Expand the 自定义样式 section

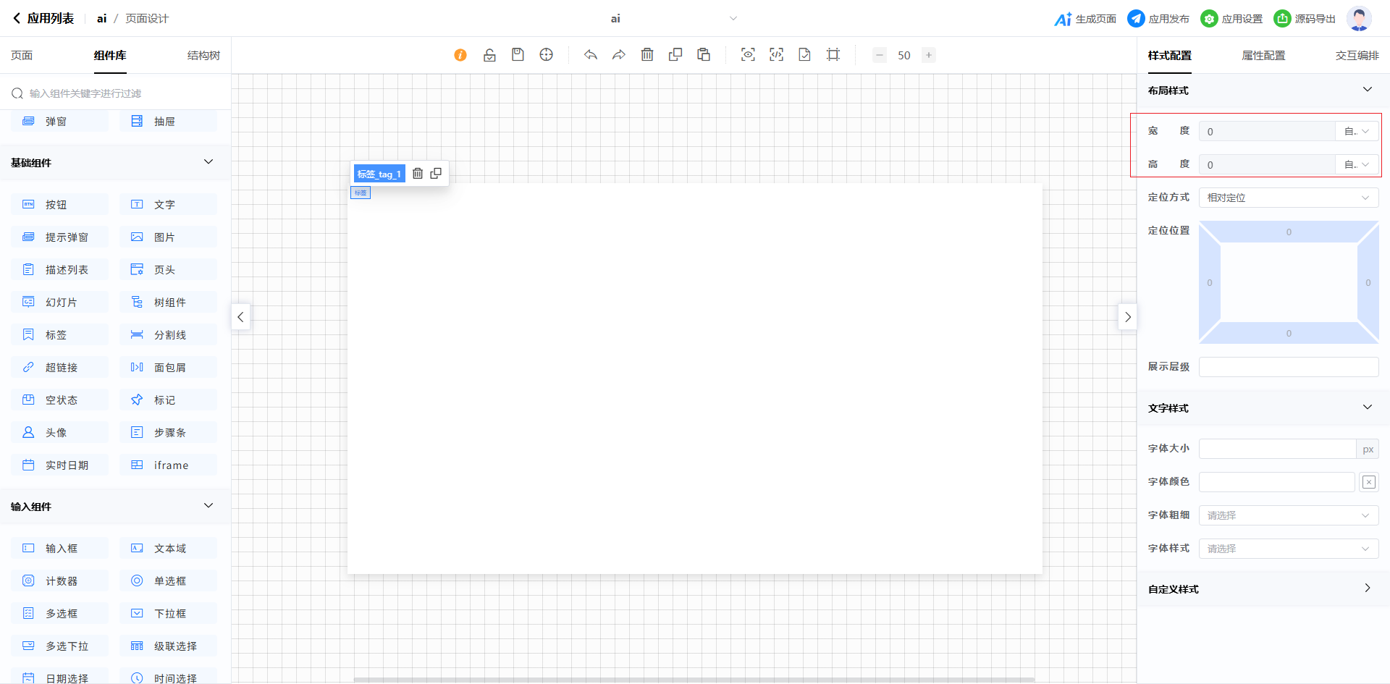coord(1367,588)
